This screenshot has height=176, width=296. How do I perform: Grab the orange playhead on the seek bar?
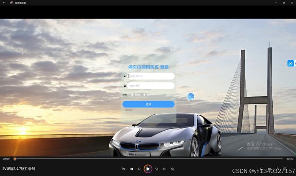[15, 159]
